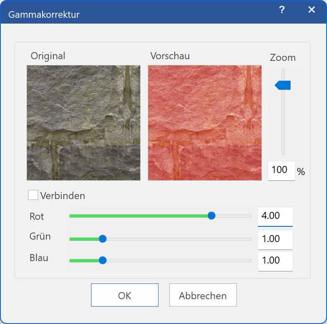Click the Original image preview
327x324 pixels.
(x=84, y=123)
